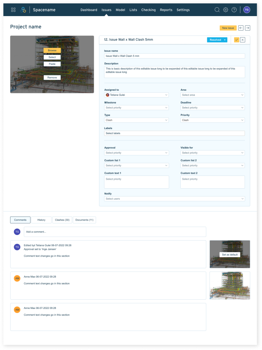The image size is (262, 350).
Task: Click Tetiana Gulei's small avatar in Assigned to
Action: coord(107,95)
